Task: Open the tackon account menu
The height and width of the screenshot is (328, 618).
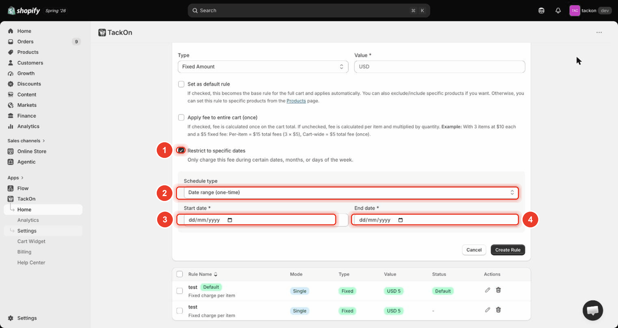Action: (x=590, y=11)
